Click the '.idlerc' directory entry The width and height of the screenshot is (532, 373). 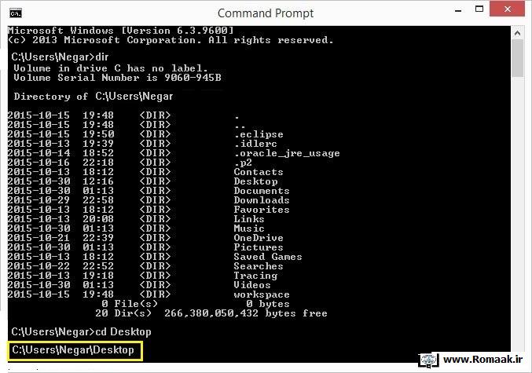[x=255, y=144]
